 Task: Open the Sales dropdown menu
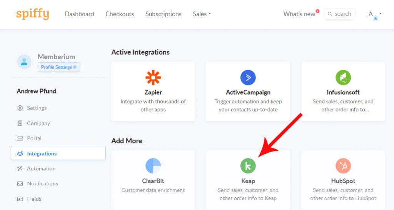pyautogui.click(x=202, y=14)
